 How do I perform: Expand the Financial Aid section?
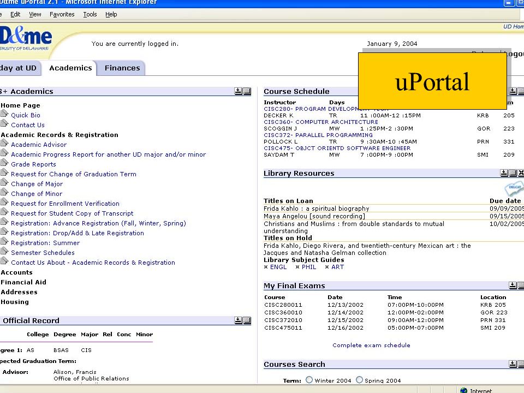pyautogui.click(x=23, y=282)
